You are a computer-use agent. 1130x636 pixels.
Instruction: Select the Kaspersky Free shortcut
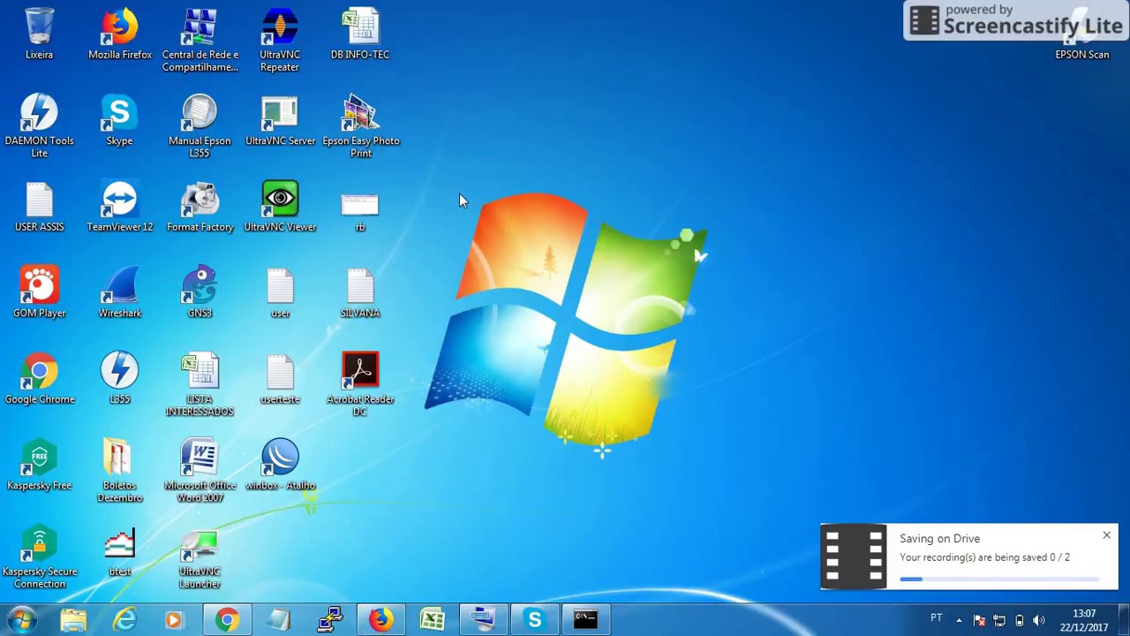[39, 466]
